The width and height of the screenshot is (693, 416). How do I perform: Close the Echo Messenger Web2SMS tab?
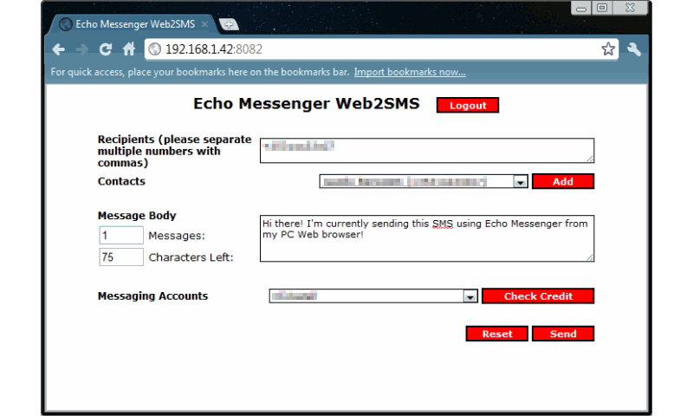[204, 24]
